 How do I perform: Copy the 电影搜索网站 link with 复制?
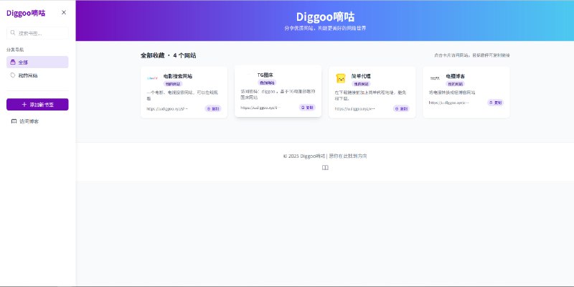pyautogui.click(x=212, y=109)
